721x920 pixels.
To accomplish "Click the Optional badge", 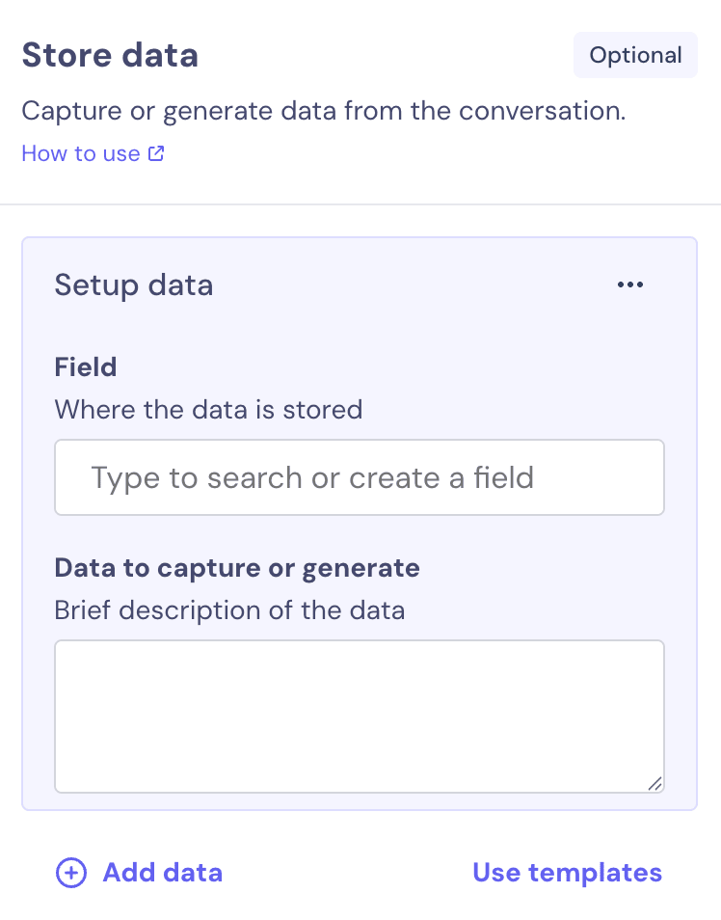I will [x=635, y=55].
